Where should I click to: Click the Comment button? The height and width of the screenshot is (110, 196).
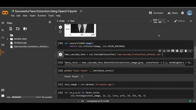point(156,13)
